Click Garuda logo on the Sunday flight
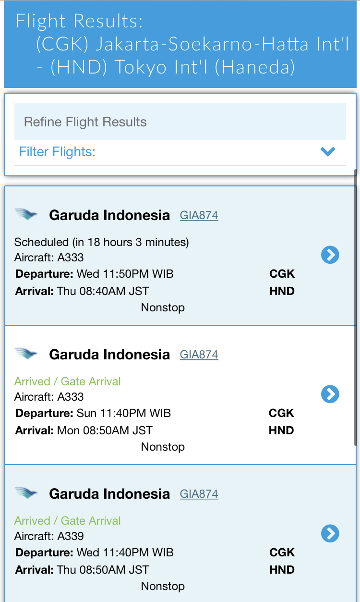The image size is (360, 602). click(26, 354)
